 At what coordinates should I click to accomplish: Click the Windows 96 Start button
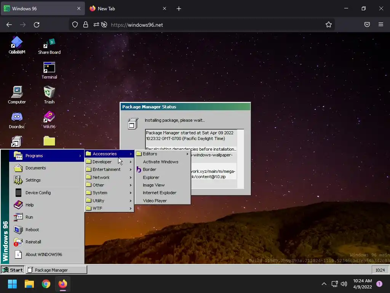pyautogui.click(x=13, y=270)
